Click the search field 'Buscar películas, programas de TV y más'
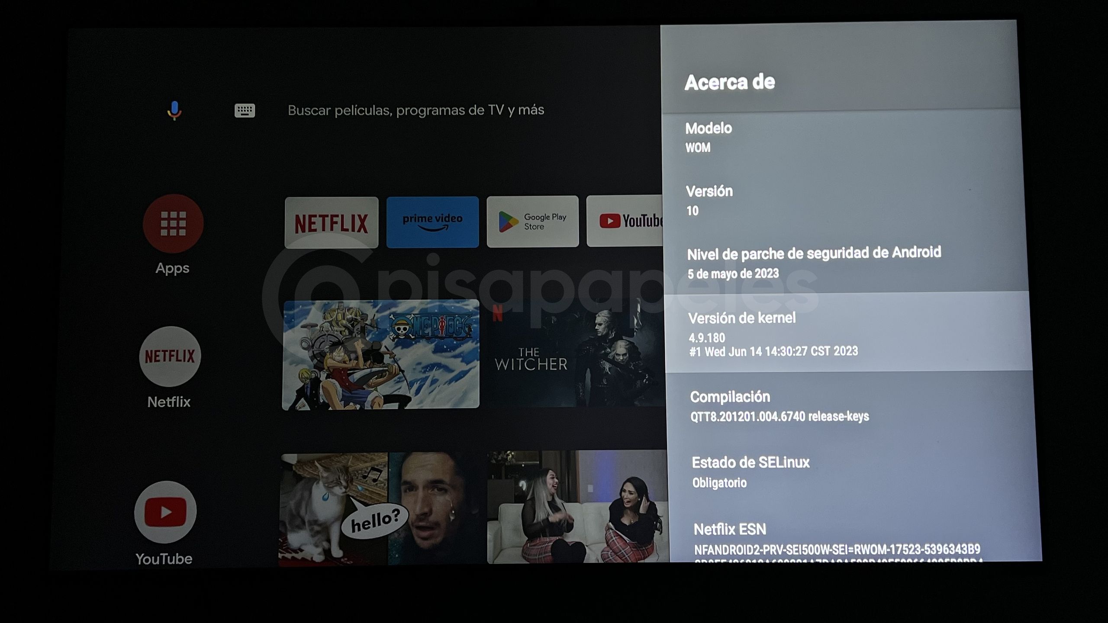The height and width of the screenshot is (623, 1108). [415, 110]
